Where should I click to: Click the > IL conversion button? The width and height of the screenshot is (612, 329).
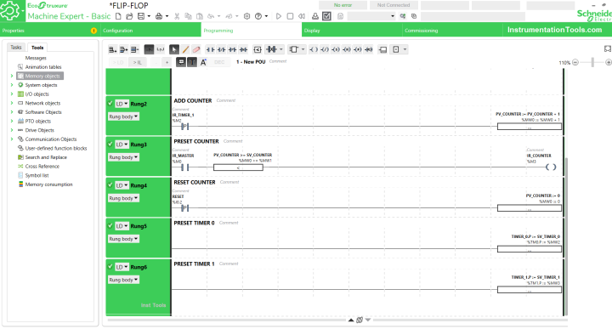[x=138, y=62]
